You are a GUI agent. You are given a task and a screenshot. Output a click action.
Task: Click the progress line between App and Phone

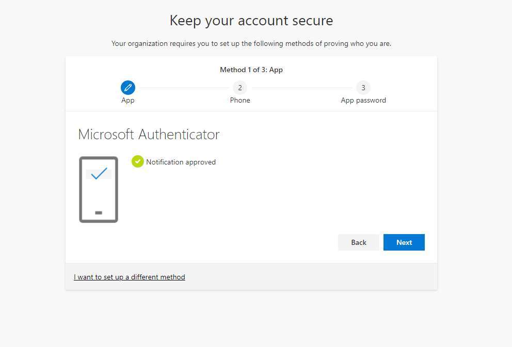[x=184, y=88]
